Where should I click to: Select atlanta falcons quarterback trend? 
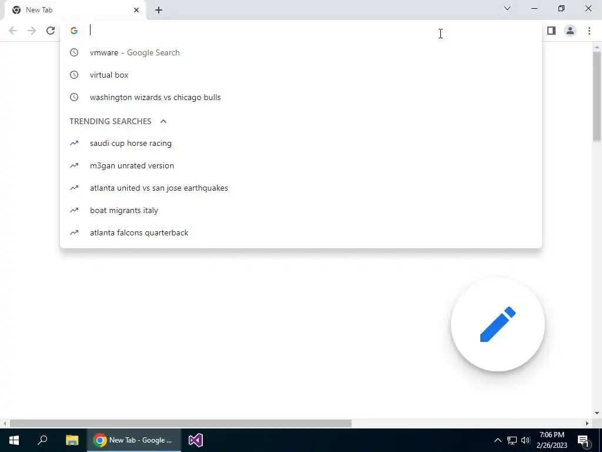tap(300, 232)
